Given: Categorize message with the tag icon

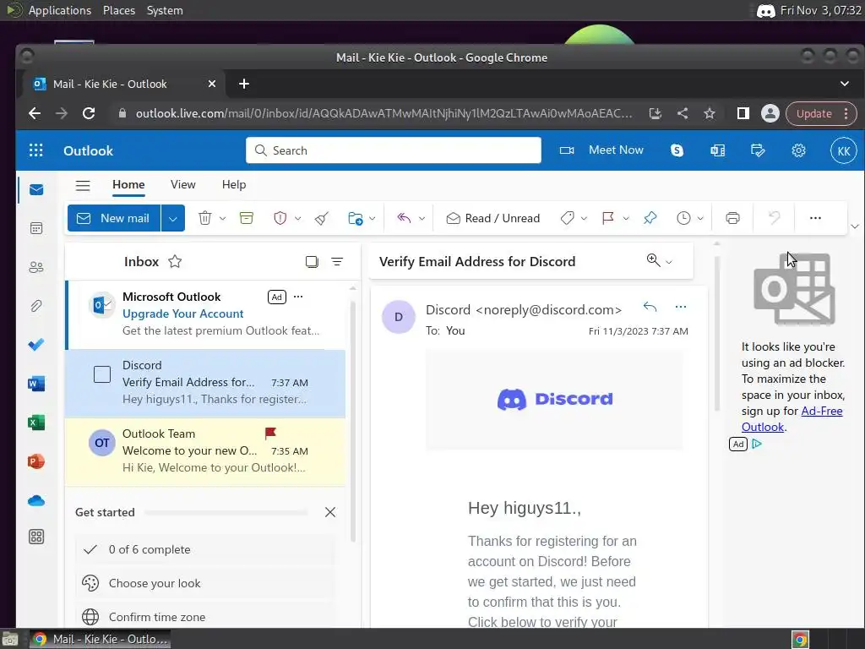Looking at the screenshot, I should point(567,218).
